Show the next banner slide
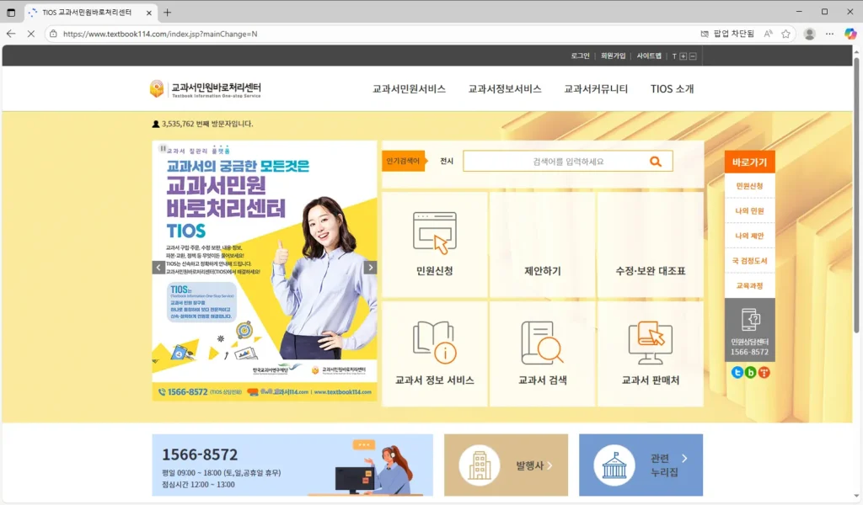 pyautogui.click(x=370, y=268)
